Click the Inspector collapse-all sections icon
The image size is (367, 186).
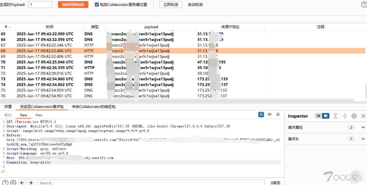345,116
